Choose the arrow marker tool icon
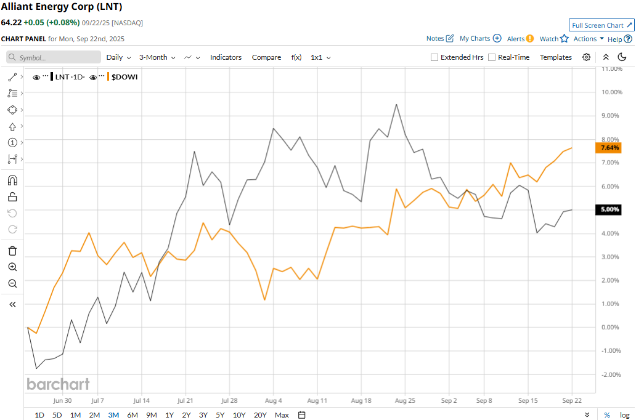The image size is (636, 420). (x=12, y=126)
